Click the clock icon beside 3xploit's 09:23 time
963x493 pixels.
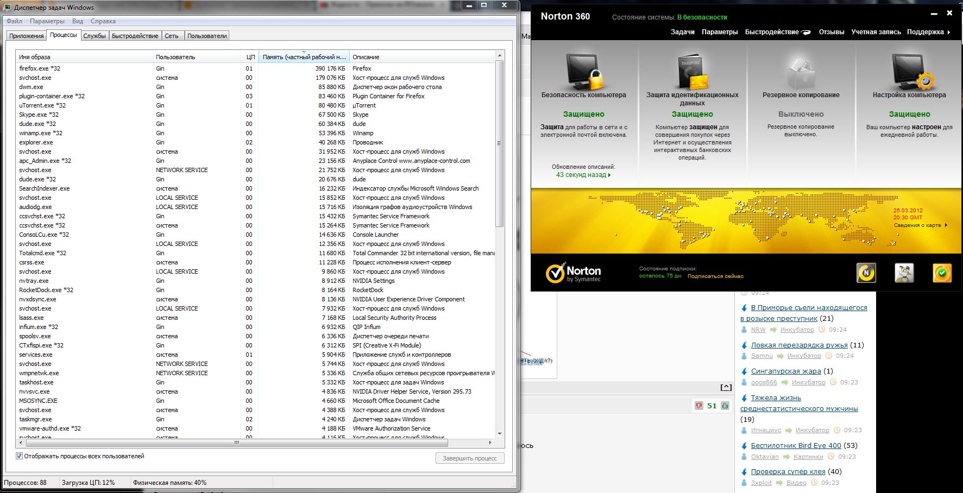(x=815, y=483)
